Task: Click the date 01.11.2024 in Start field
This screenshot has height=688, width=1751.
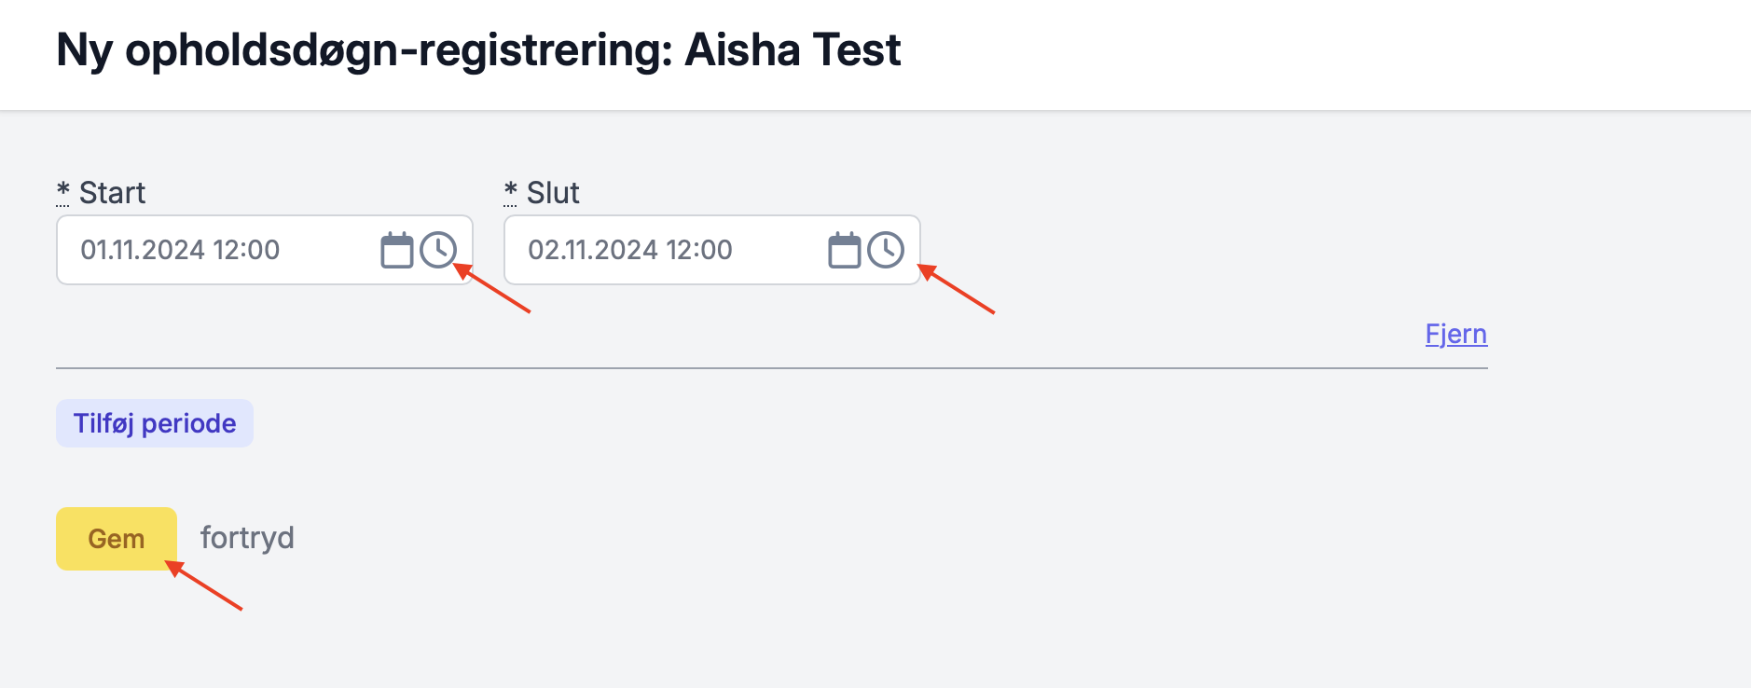Action: (142, 250)
